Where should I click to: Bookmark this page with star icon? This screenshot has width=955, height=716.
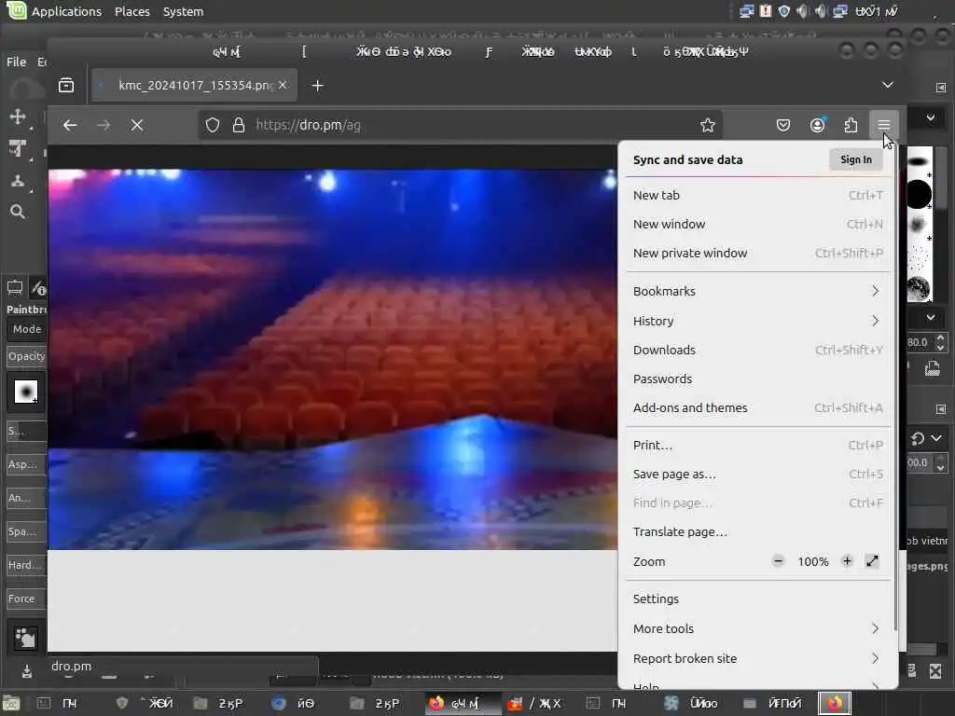coord(708,125)
